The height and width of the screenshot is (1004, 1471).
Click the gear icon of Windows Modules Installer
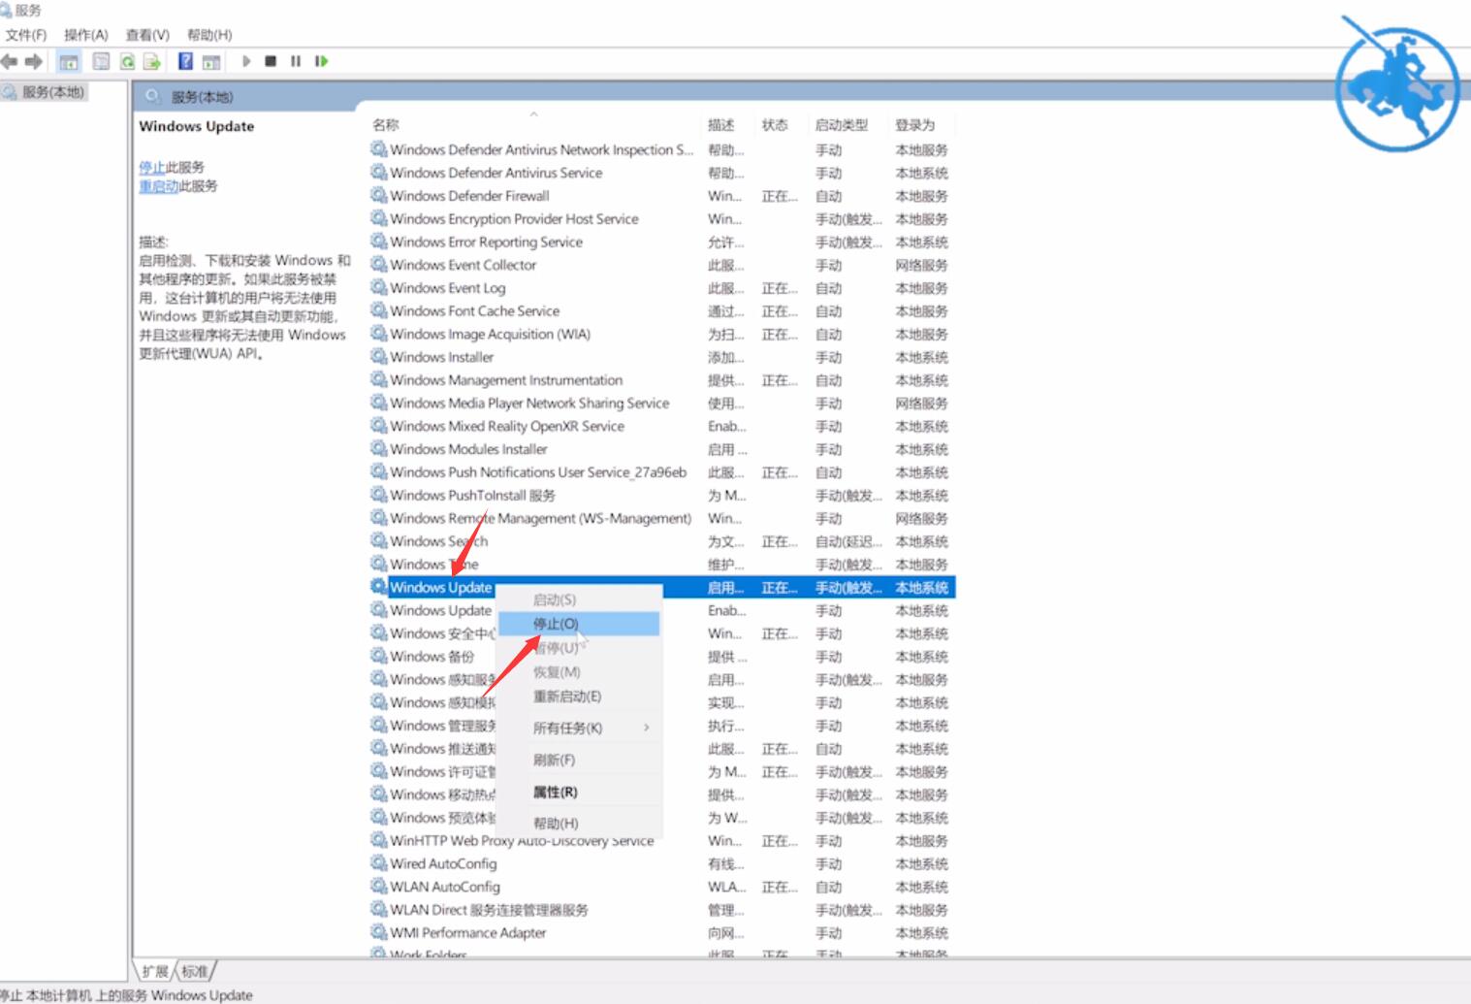[379, 448]
